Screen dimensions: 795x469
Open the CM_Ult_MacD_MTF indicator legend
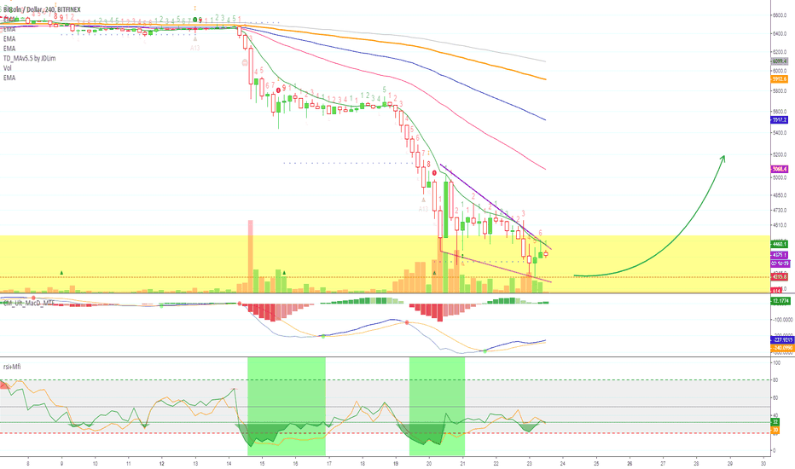click(28, 303)
